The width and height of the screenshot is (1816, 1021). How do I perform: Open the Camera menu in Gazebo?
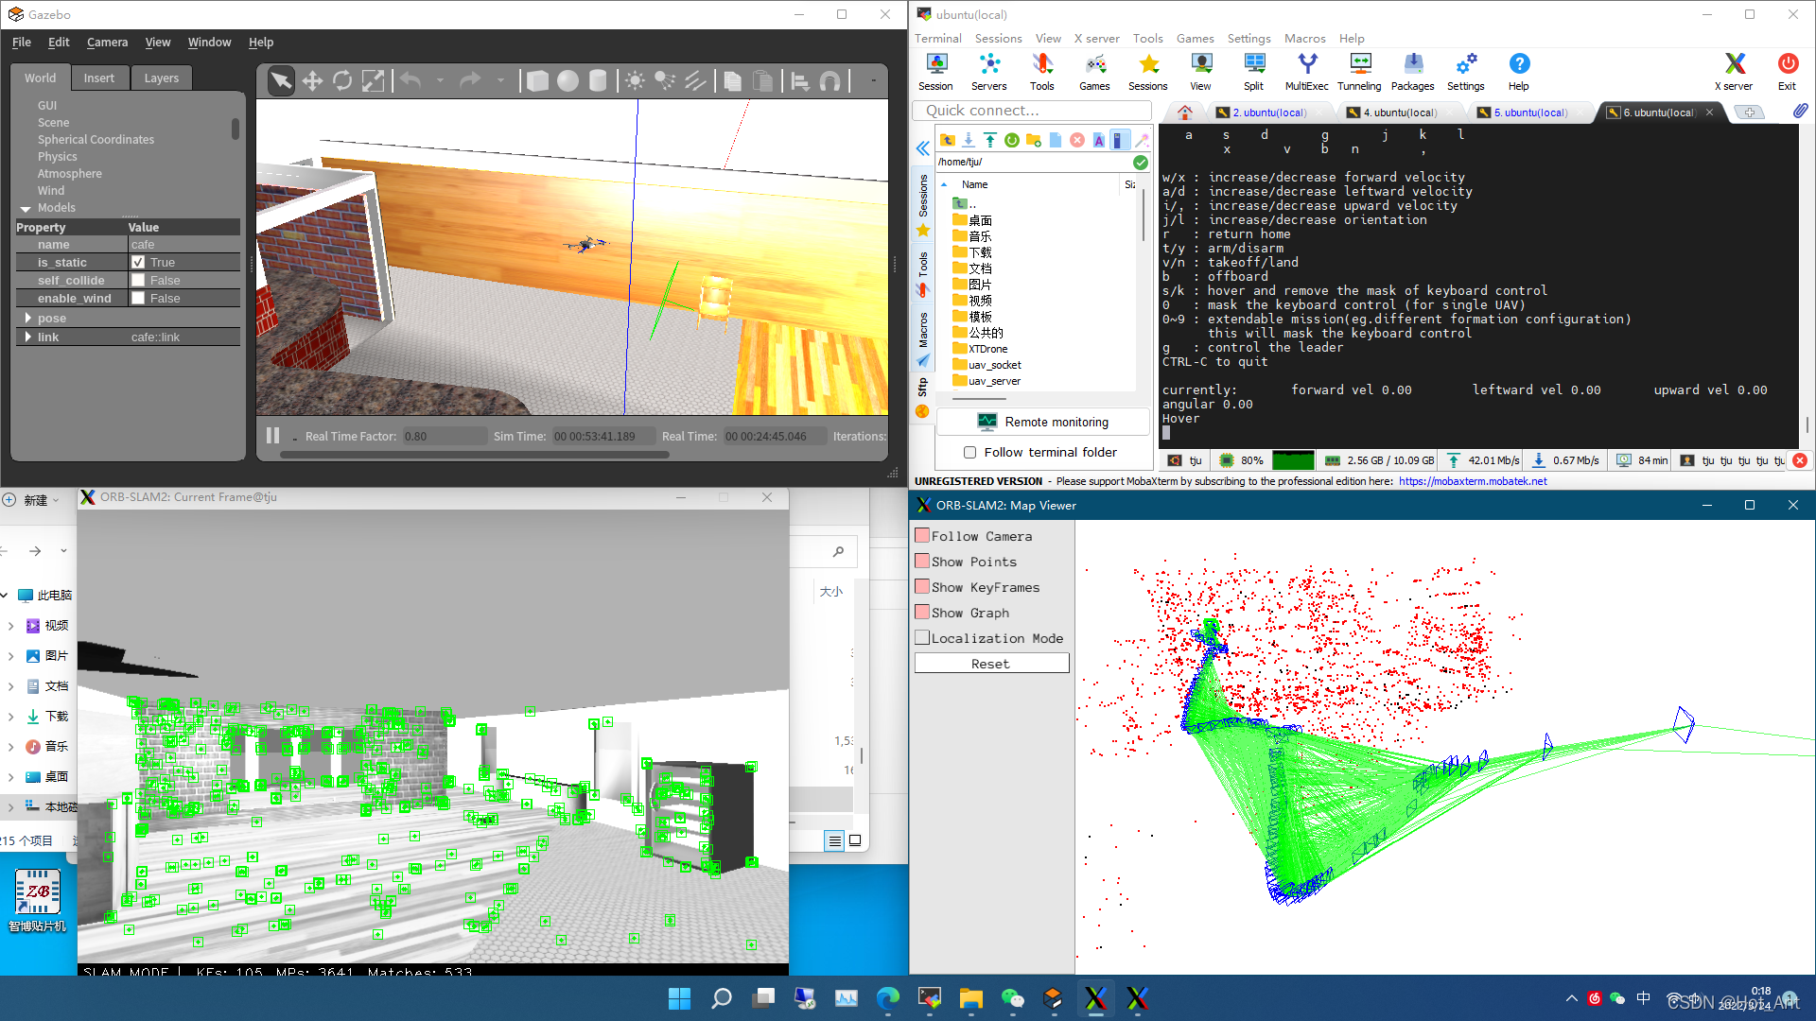pyautogui.click(x=107, y=42)
